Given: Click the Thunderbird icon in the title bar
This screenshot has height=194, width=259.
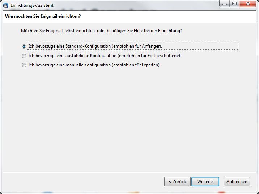Looking at the screenshot, I should click(5, 5).
